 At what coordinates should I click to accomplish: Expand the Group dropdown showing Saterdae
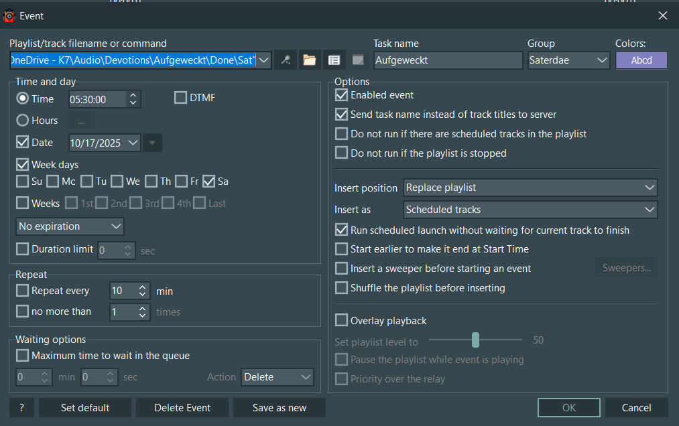point(568,60)
